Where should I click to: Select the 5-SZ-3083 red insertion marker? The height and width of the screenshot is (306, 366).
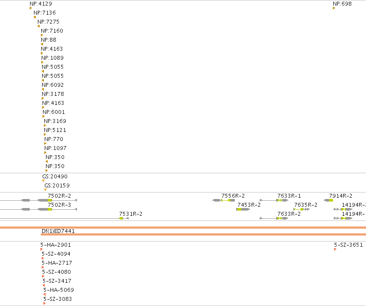click(45, 303)
